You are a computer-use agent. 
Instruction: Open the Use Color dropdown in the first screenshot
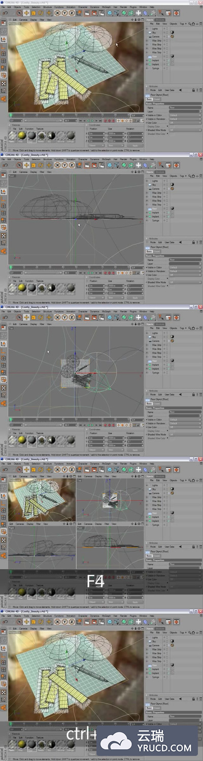pos(185,122)
